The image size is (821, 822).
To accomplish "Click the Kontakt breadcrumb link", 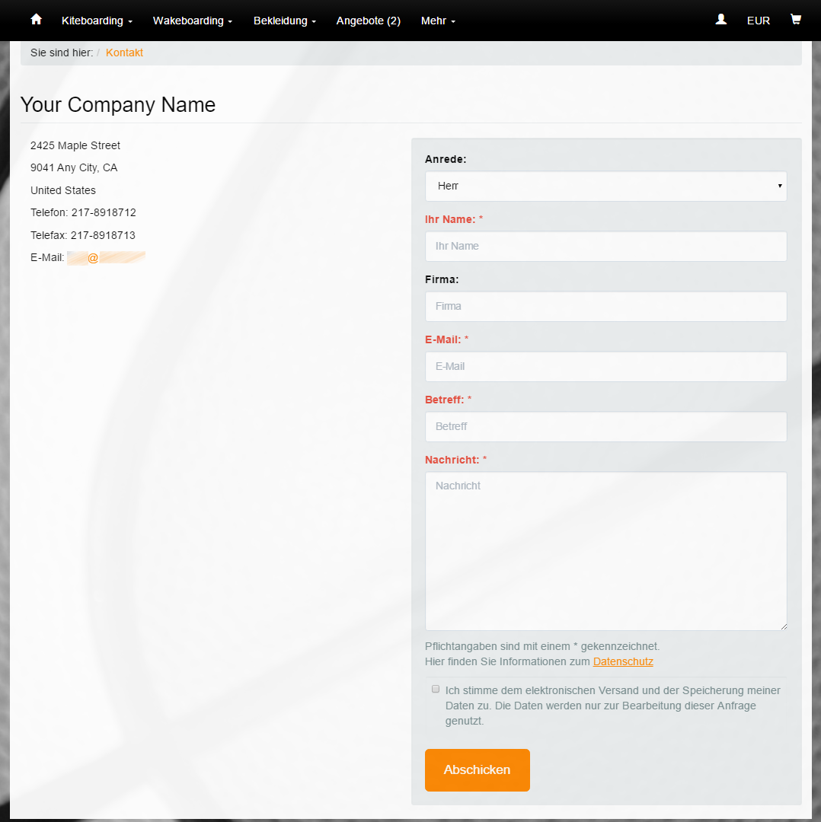I will [124, 53].
